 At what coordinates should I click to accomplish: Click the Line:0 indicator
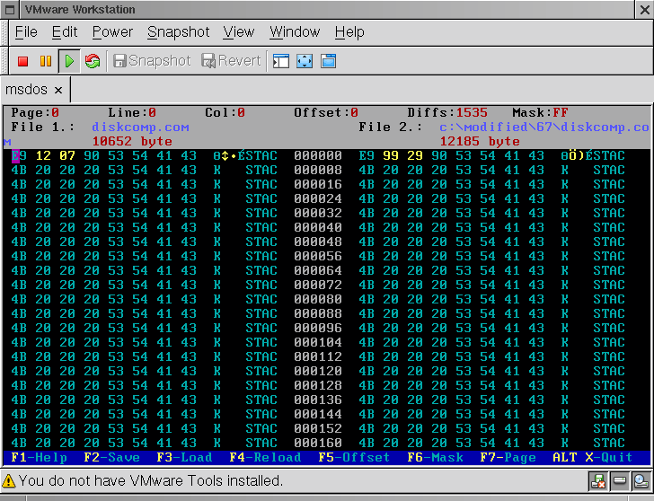(132, 112)
